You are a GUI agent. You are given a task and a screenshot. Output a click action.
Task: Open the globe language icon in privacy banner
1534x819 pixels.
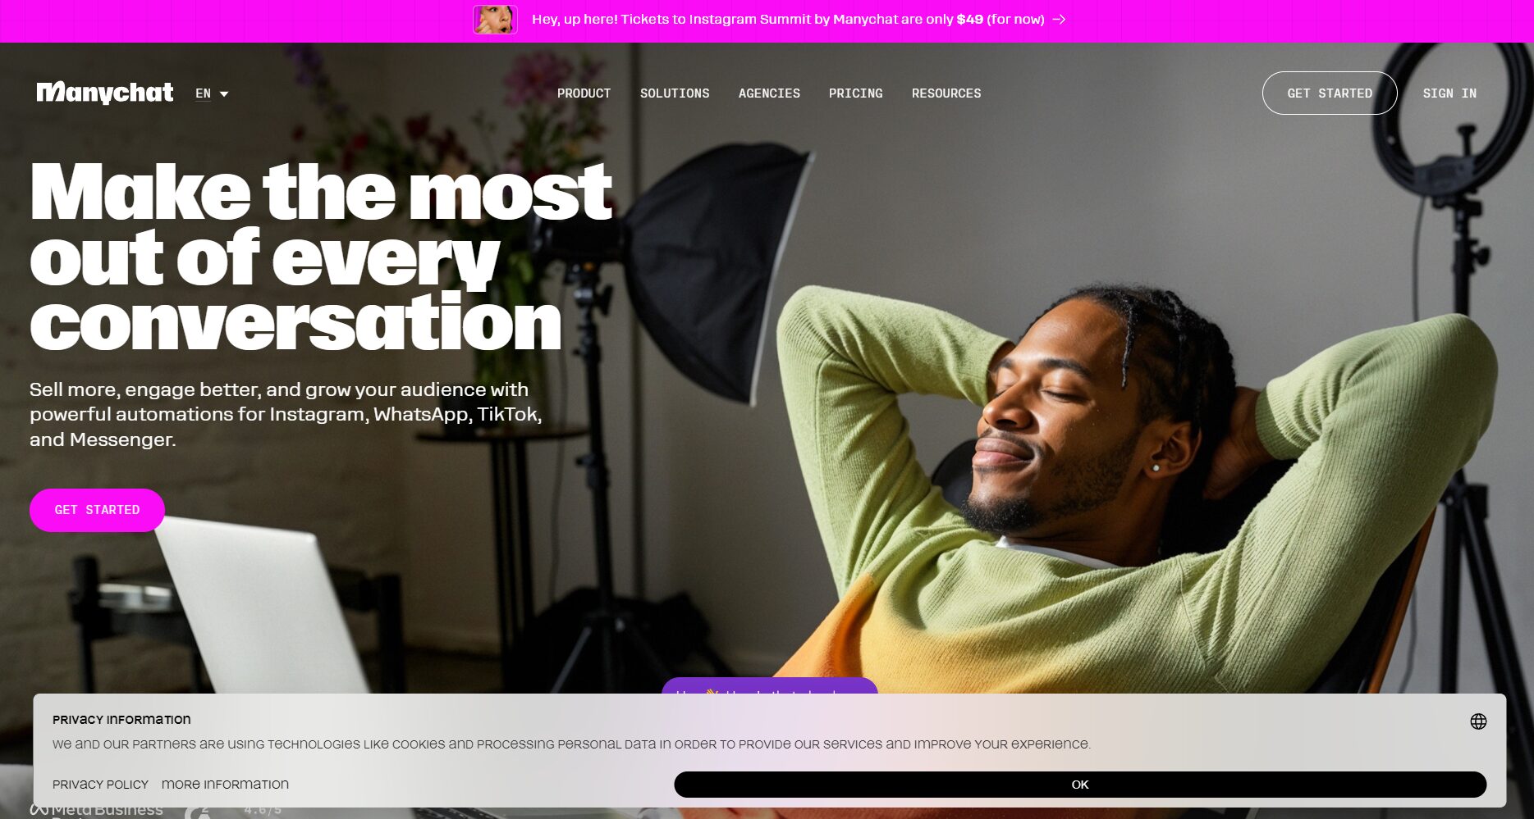1478,721
